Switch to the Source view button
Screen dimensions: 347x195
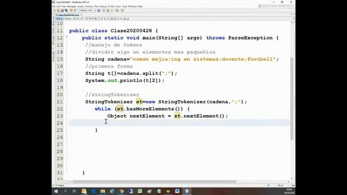click(x=60, y=19)
